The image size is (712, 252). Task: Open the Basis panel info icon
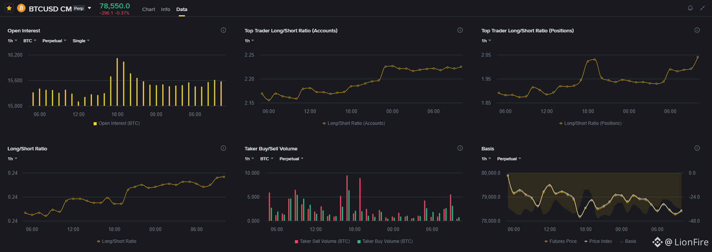[x=697, y=148]
